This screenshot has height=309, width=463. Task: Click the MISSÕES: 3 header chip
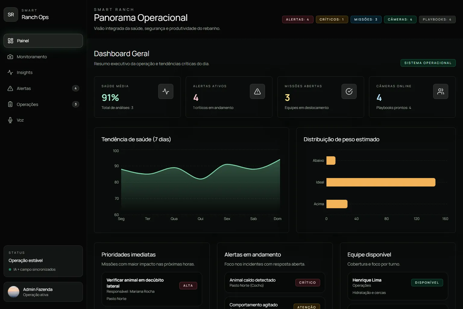point(366,19)
